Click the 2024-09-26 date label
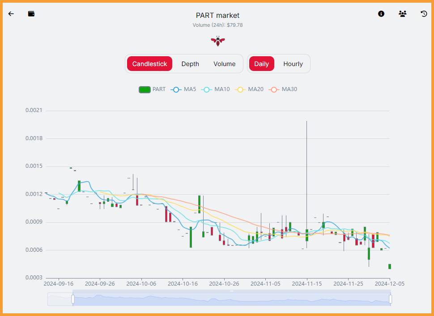 (x=100, y=284)
